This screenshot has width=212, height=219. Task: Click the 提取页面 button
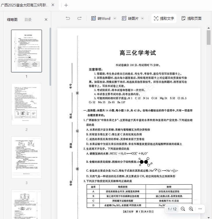click(192, 18)
